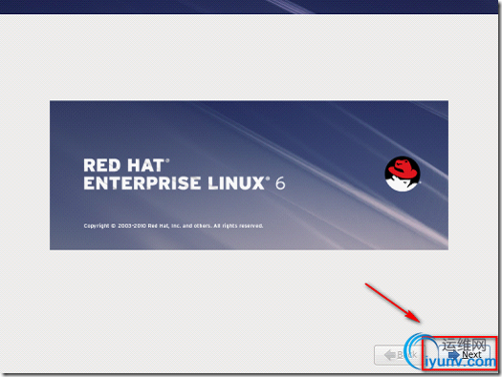Screen dimensions: 502x377
Task: Click the Red Hat Enterprise Linux 6 banner
Action: point(249,175)
